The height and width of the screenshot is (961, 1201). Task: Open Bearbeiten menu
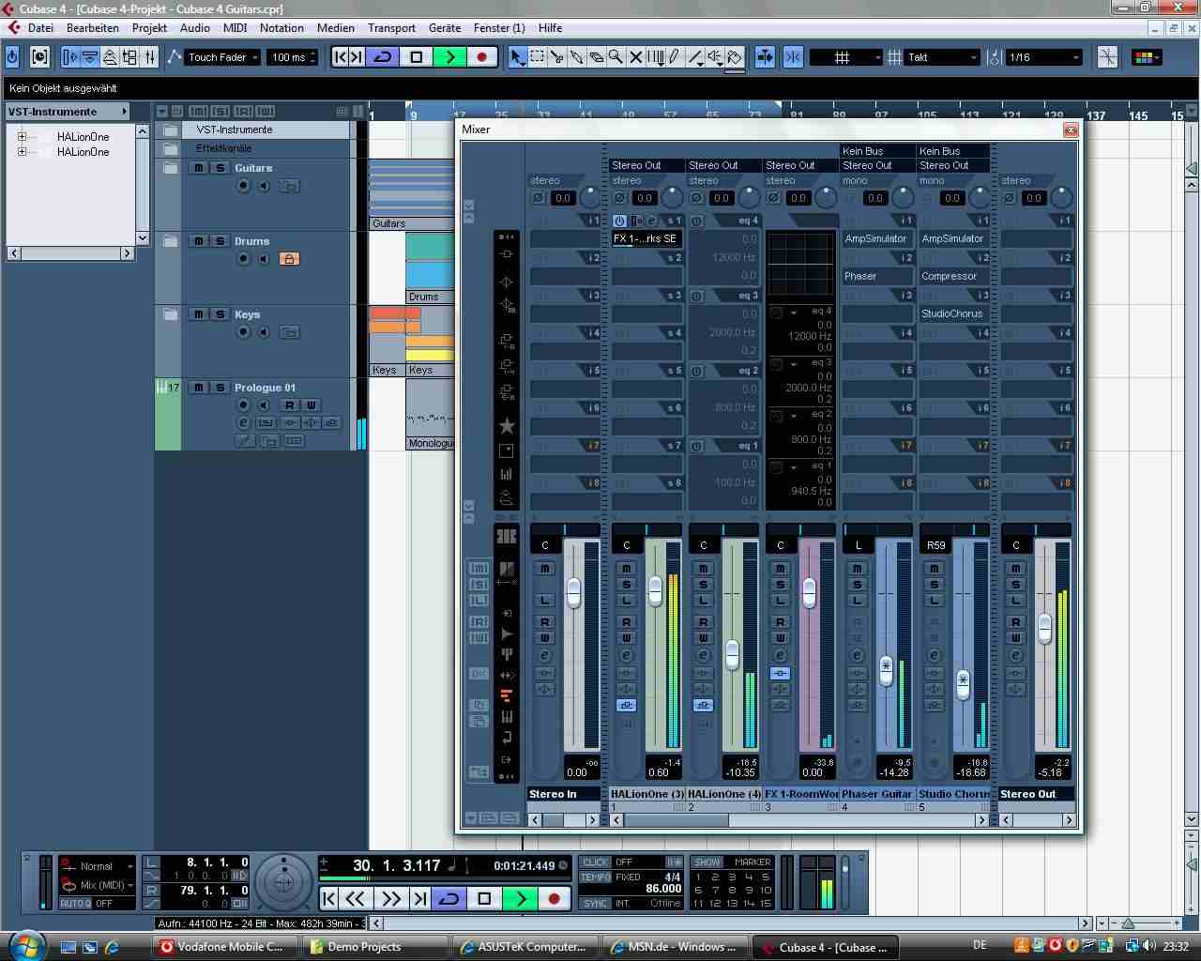93,28
